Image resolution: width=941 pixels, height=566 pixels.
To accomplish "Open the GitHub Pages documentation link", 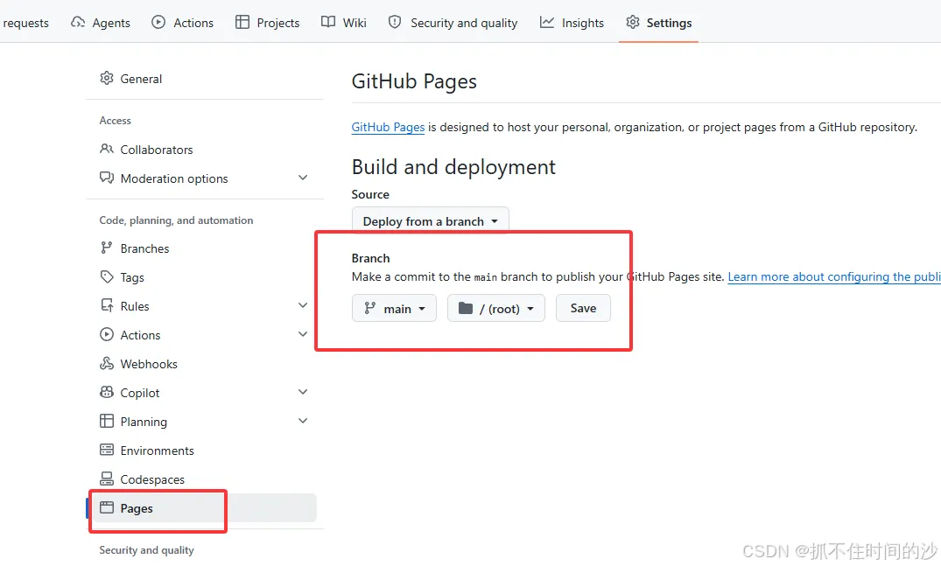I will 388,127.
